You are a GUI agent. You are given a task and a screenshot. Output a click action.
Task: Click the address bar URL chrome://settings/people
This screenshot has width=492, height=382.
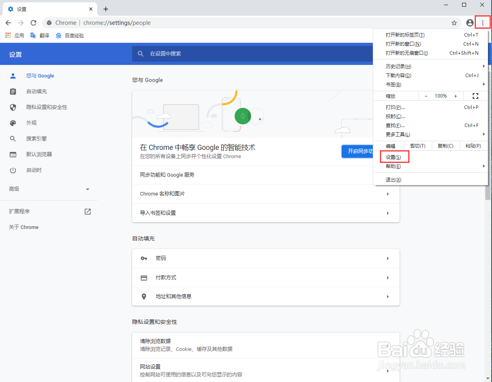pyautogui.click(x=117, y=23)
